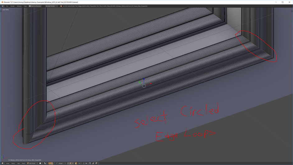Click the white manipulator center circle

(x=144, y=86)
